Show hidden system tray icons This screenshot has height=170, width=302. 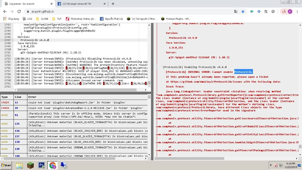271,165
